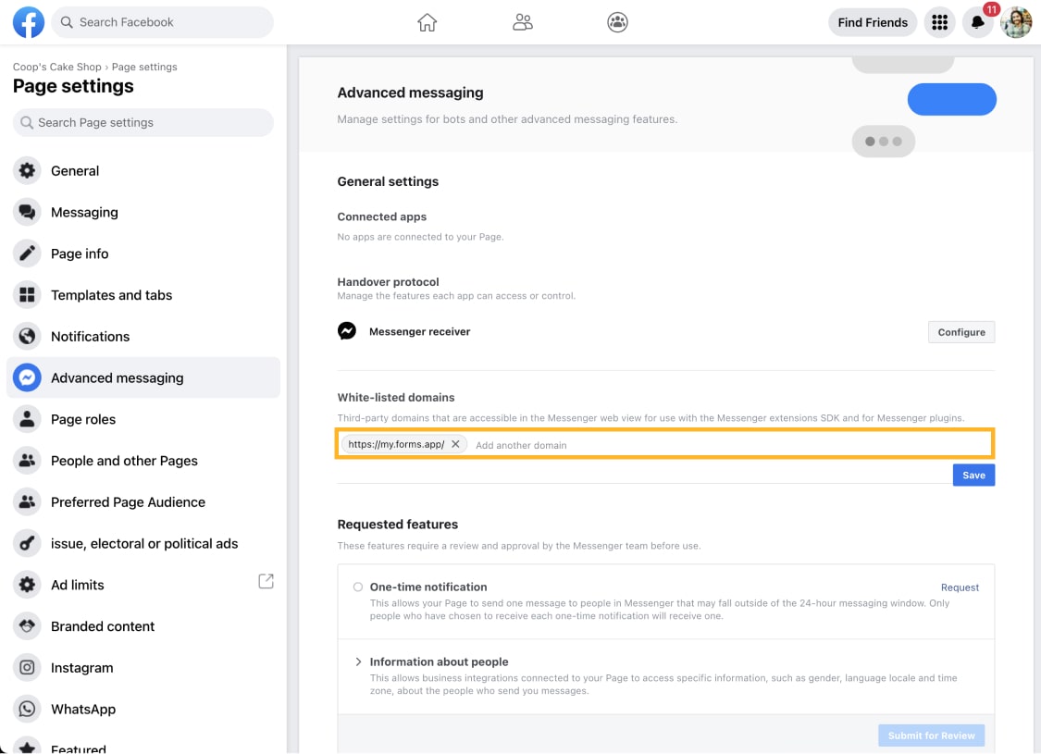
Task: Open the apps grid menu icon
Action: click(940, 21)
